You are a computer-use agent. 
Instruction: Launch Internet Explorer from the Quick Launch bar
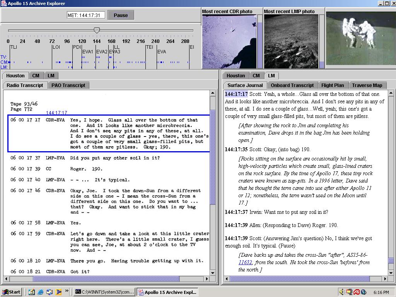(x=41, y=292)
